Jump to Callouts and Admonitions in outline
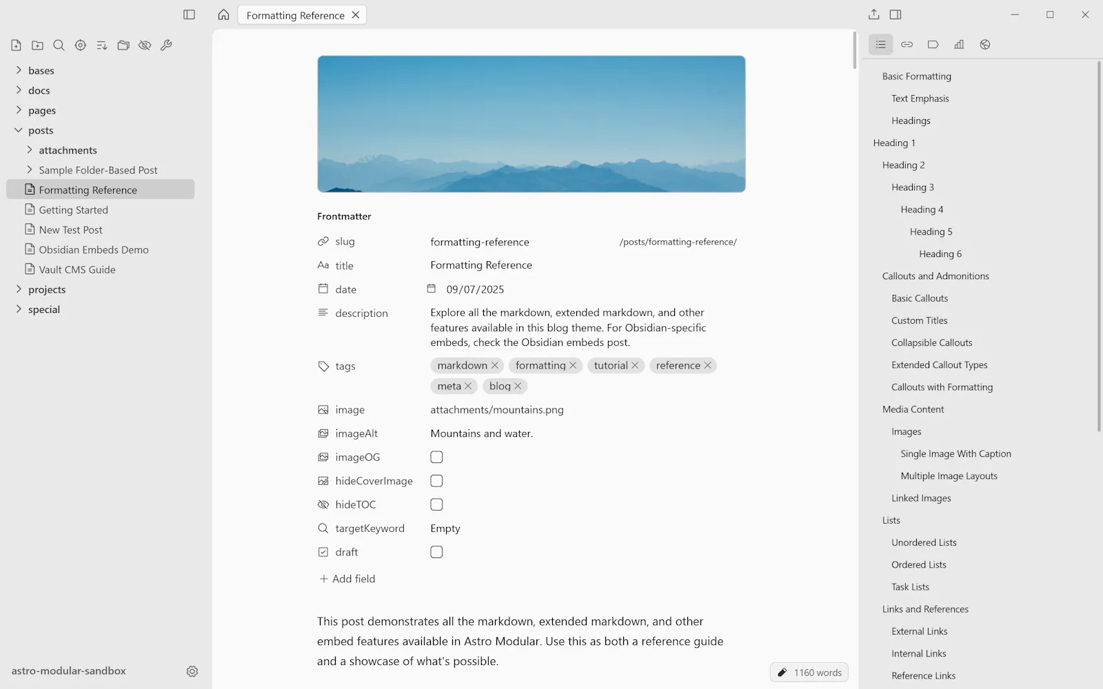Screen dimensions: 1103x689 coord(935,276)
